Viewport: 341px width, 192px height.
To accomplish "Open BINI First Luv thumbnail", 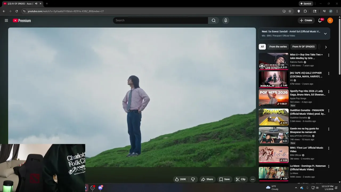I will 274,154.
